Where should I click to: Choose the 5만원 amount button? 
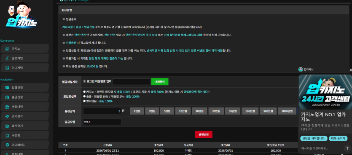(167, 111)
